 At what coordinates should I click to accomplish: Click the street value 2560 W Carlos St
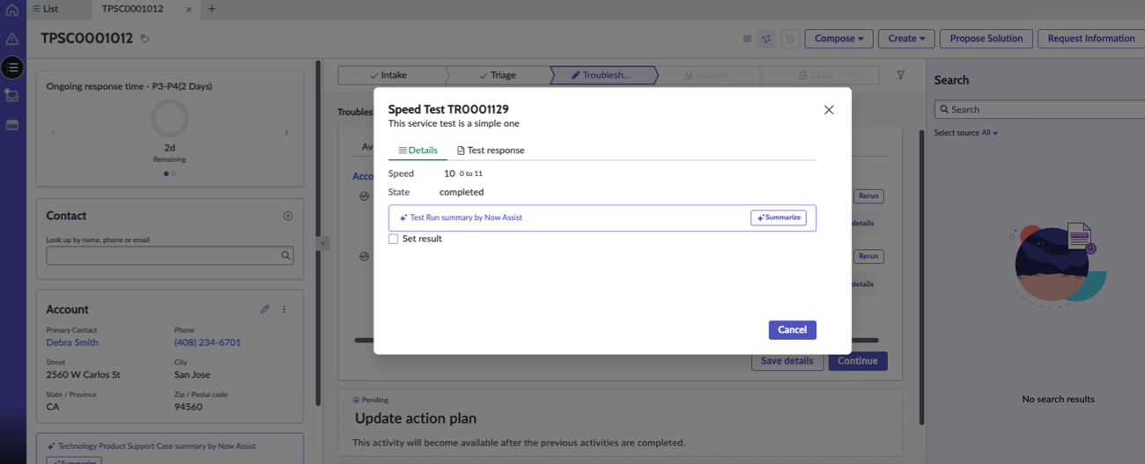tap(83, 375)
